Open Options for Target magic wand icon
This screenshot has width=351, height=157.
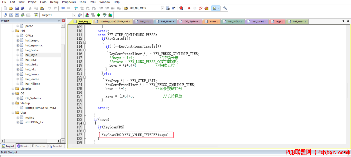pyautogui.click(x=80, y=15)
